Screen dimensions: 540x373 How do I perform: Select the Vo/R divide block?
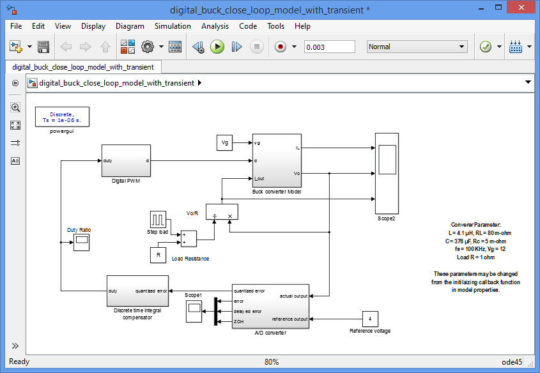[222, 211]
